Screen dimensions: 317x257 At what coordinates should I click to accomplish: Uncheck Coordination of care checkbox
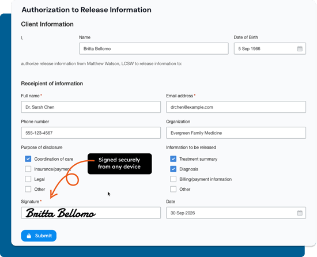tap(28, 159)
